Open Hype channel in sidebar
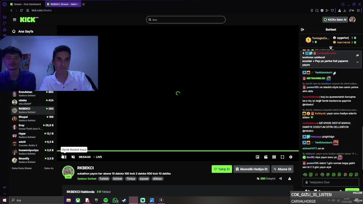Viewport: 363px width, 204px height. tap(33, 135)
